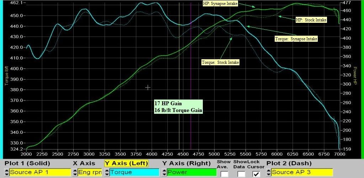Click the magenta vertical cursor line
The height and width of the screenshot is (178, 364).
[x=191, y=82]
